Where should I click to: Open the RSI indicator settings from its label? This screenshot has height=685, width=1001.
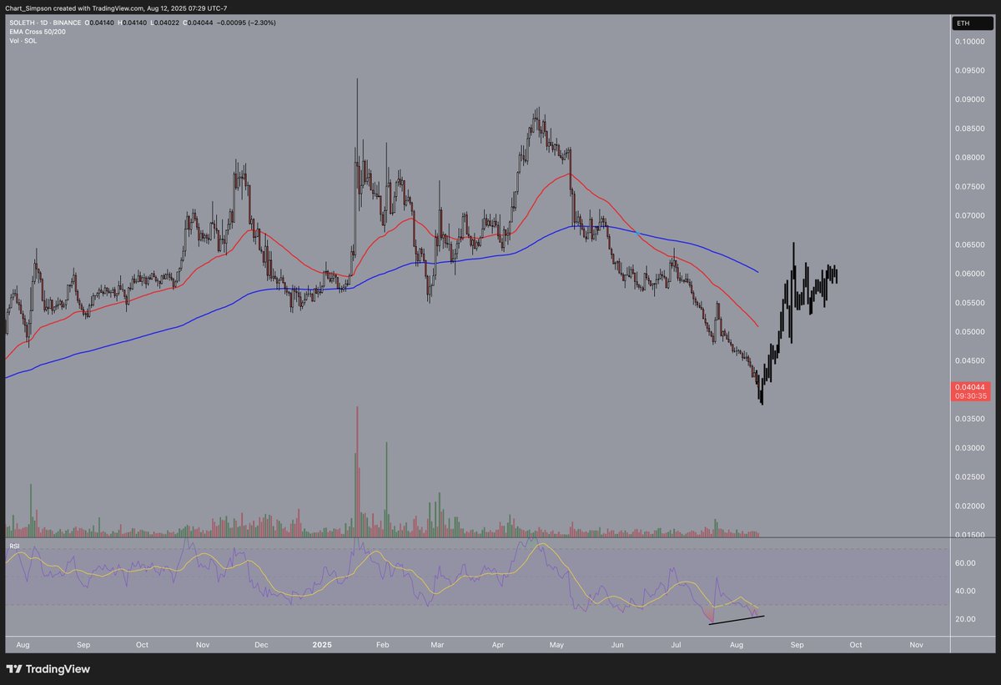(14, 546)
